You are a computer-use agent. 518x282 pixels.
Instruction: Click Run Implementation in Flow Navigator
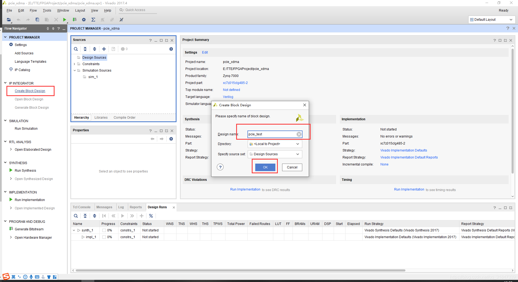pyautogui.click(x=30, y=200)
